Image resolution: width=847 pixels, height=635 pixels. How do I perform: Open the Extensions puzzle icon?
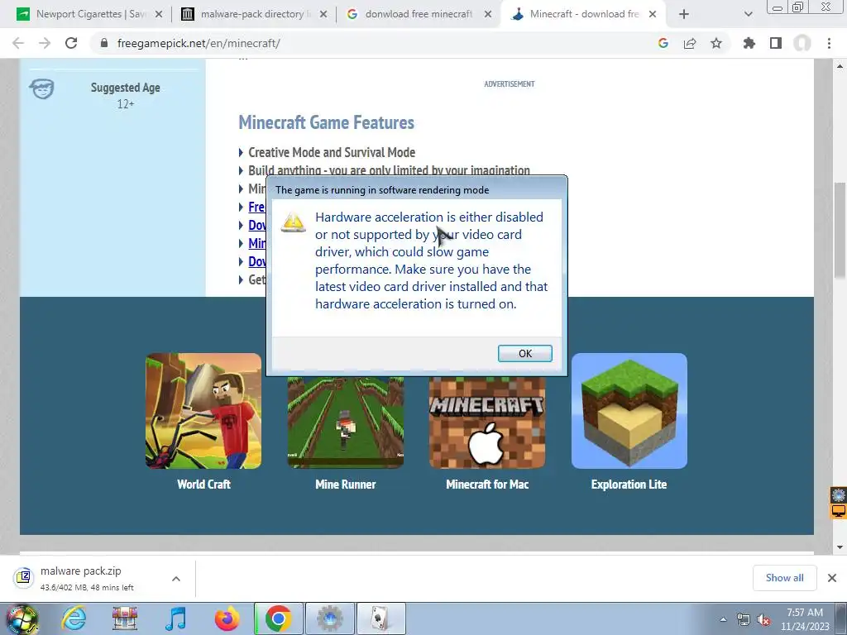tap(749, 43)
